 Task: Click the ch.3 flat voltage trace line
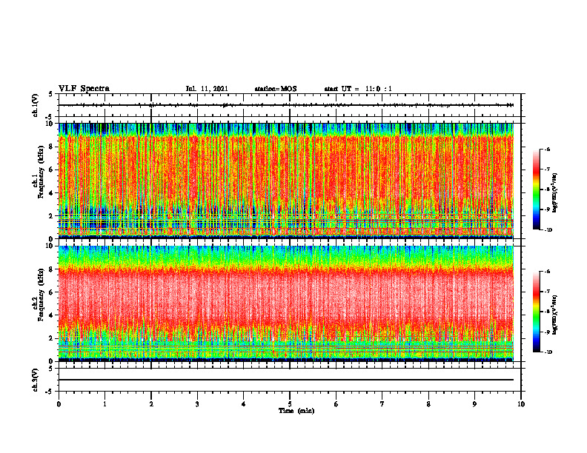286,380
